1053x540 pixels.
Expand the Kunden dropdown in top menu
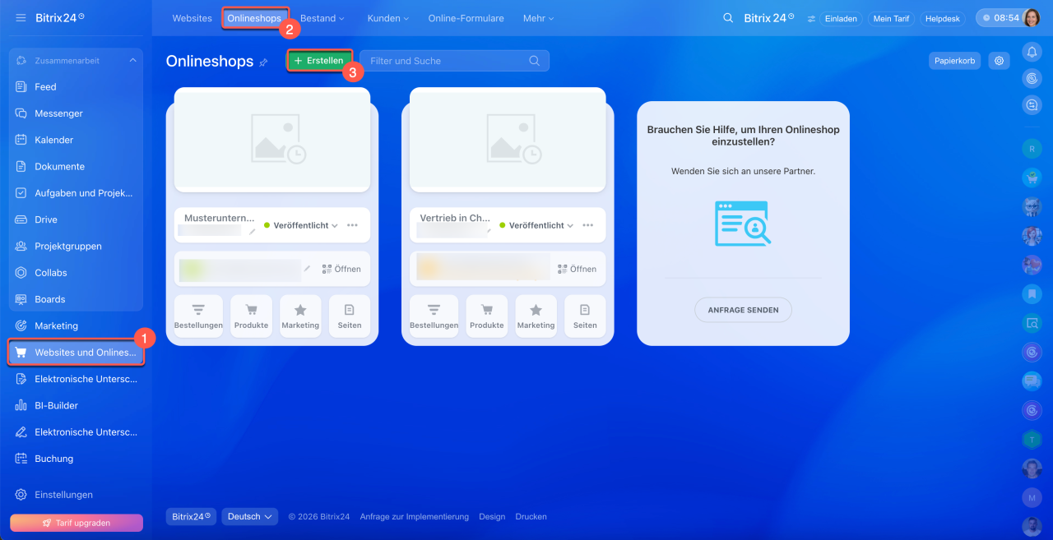point(387,18)
